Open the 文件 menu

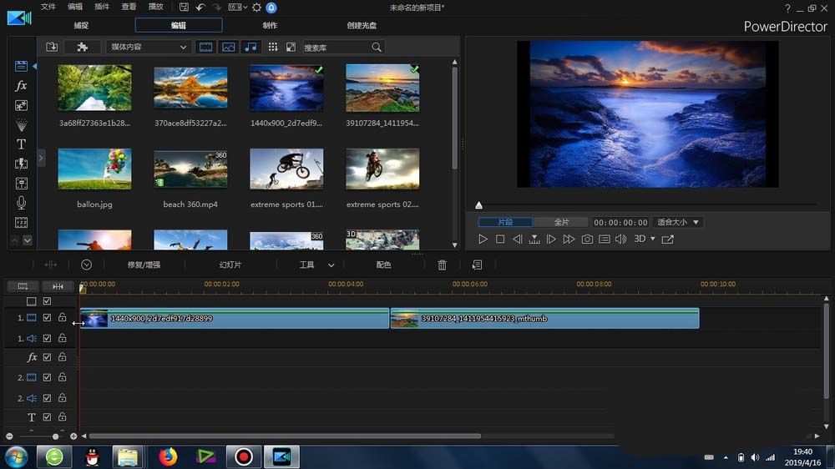coord(48,7)
